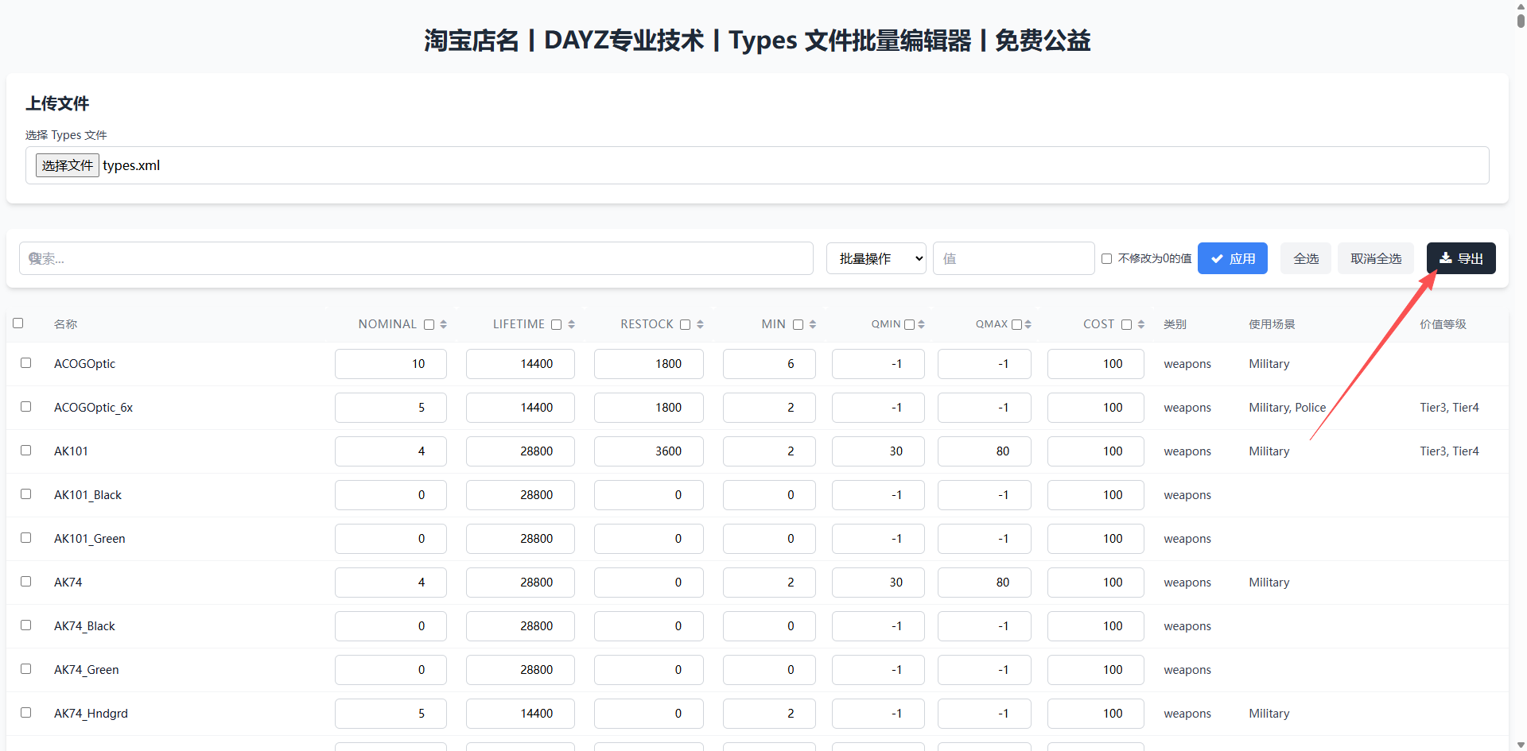
Task: Click the 选择文件 file chooser button
Action: [x=68, y=165]
